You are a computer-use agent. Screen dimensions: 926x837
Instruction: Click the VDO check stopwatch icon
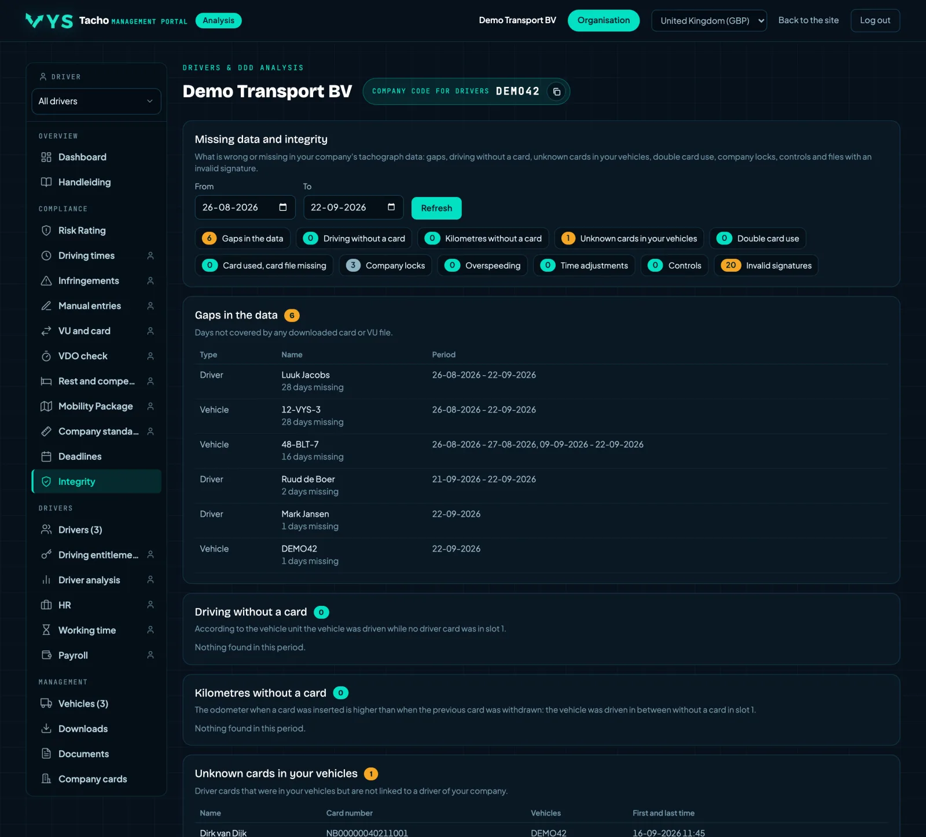click(x=46, y=356)
